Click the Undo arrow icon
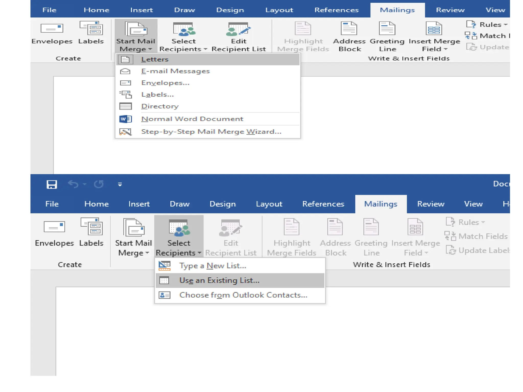The height and width of the screenshot is (392, 523). tap(73, 184)
